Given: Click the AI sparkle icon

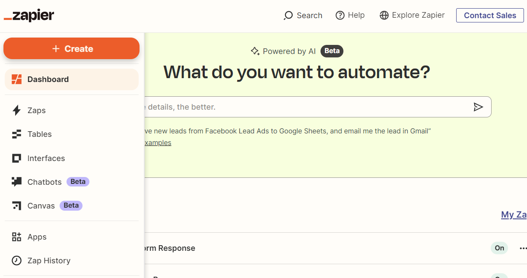Looking at the screenshot, I should (255, 51).
